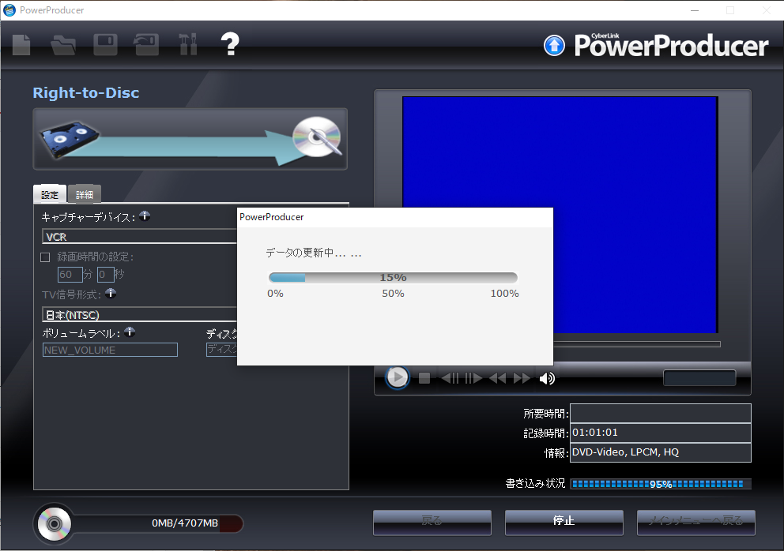Click the Save As disk-with-arrow icon
784x551 pixels.
pyautogui.click(x=146, y=45)
